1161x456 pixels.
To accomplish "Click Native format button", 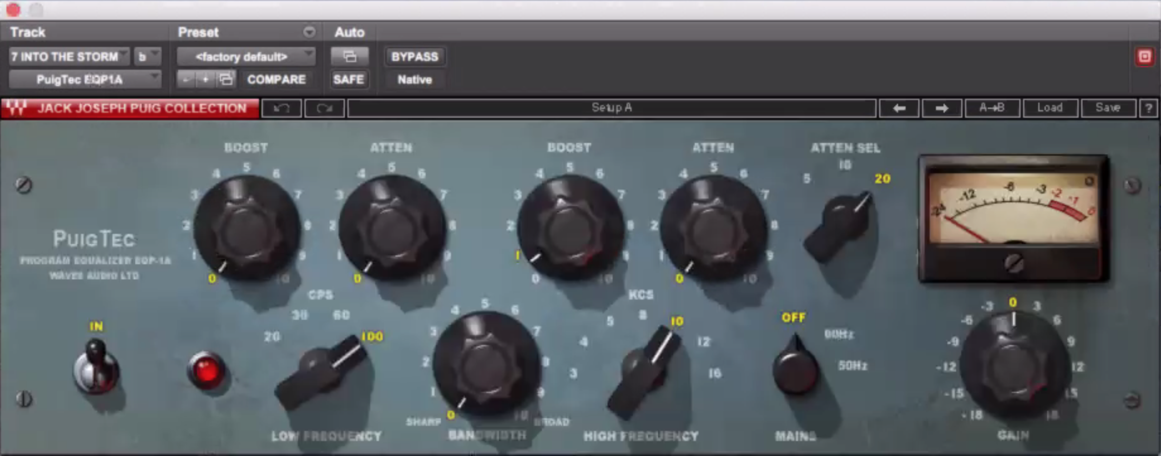I will pos(415,79).
